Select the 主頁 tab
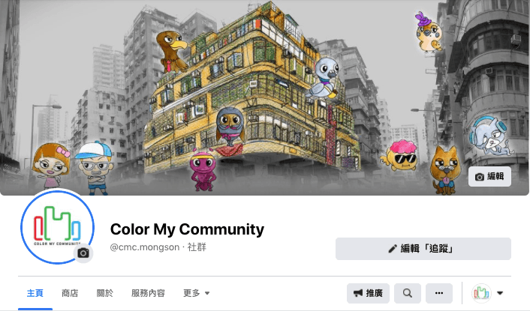 coord(35,293)
